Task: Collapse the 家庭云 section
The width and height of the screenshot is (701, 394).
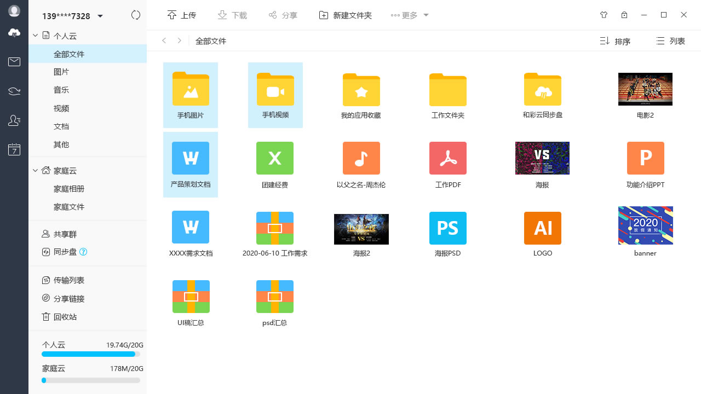Action: [x=35, y=171]
